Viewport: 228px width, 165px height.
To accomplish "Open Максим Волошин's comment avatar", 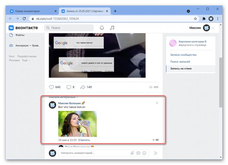I will tap(52, 105).
